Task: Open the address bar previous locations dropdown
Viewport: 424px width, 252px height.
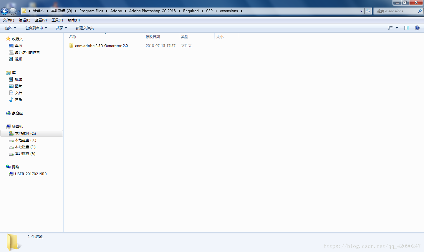Action: (x=361, y=11)
